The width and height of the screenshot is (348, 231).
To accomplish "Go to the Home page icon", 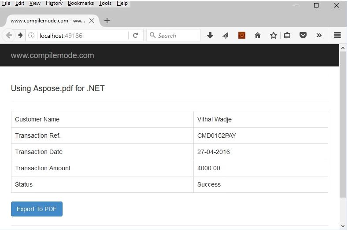I will tap(257, 35).
